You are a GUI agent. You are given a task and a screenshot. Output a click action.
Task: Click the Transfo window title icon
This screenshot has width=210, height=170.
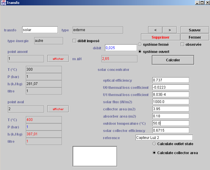coord(4,2)
